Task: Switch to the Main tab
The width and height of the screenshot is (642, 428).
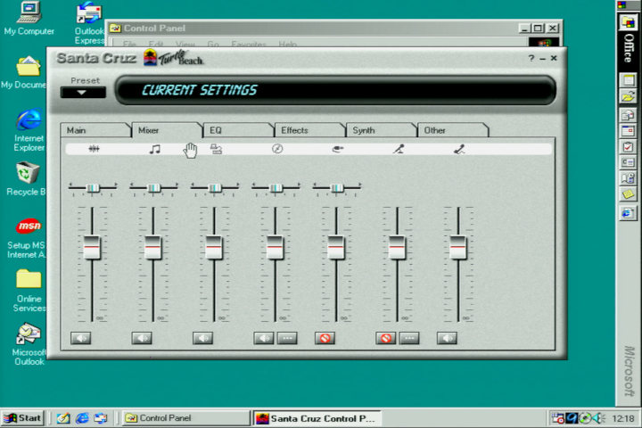Action: (95, 130)
